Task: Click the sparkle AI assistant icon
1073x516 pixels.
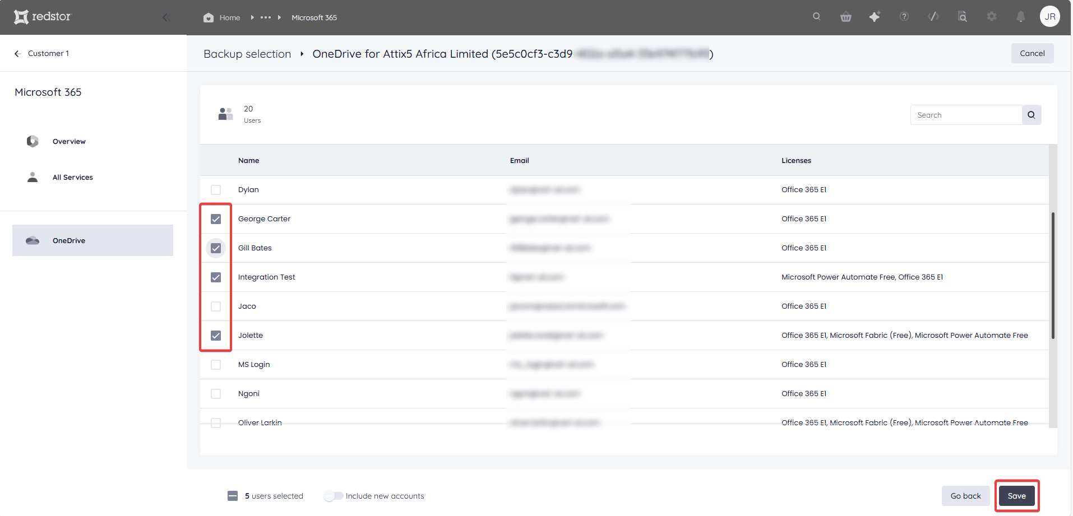Action: click(x=875, y=17)
